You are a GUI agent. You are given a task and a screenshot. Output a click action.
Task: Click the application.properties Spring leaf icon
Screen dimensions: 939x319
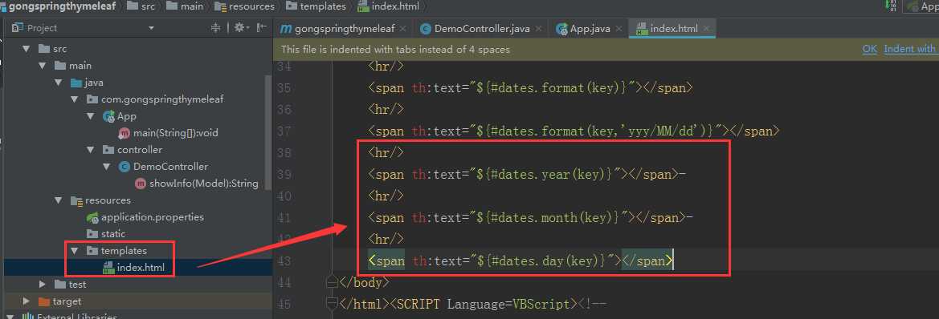92,217
